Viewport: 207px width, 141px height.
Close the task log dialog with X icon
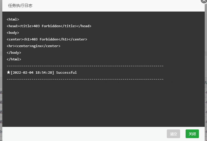204,1
